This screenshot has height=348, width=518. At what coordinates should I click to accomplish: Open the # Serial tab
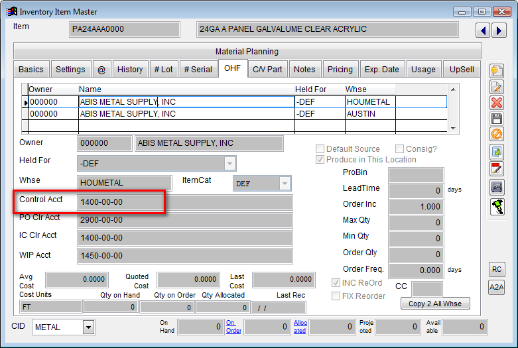click(198, 69)
